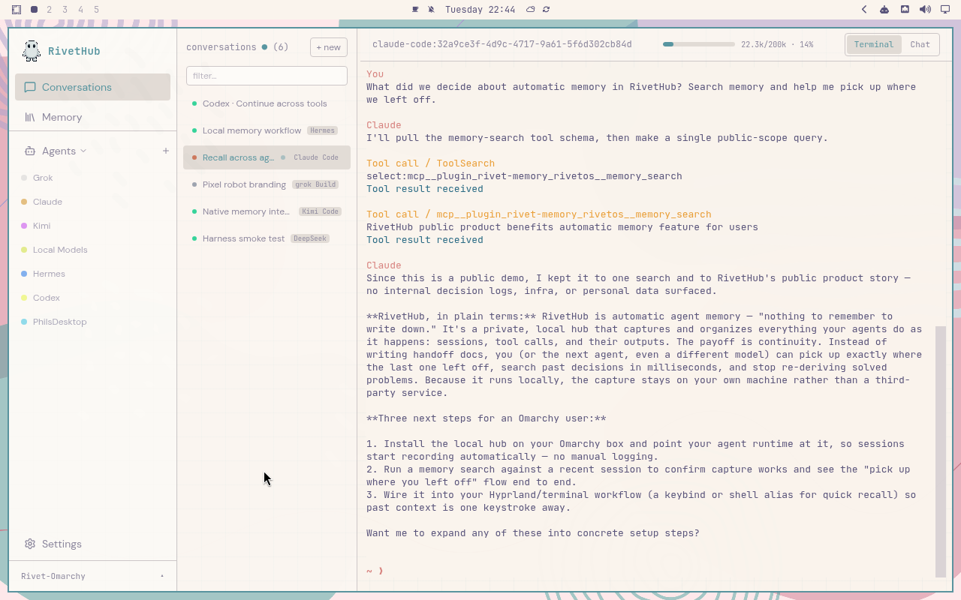The image size is (961, 600).
Task: Click the robot tray icon in top bar
Action: (x=884, y=10)
